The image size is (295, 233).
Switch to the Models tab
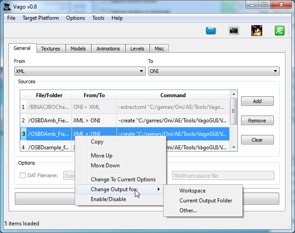pyautogui.click(x=78, y=49)
